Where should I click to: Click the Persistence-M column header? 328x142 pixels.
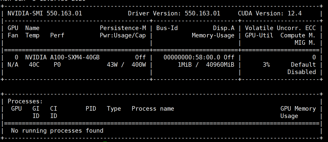point(123,28)
